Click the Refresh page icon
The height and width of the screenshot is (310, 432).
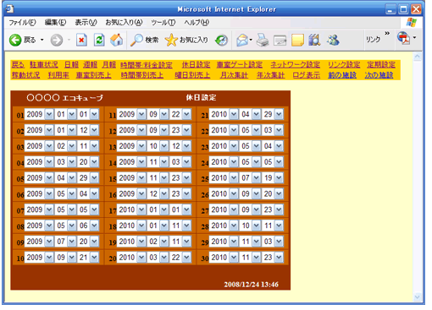click(x=99, y=40)
